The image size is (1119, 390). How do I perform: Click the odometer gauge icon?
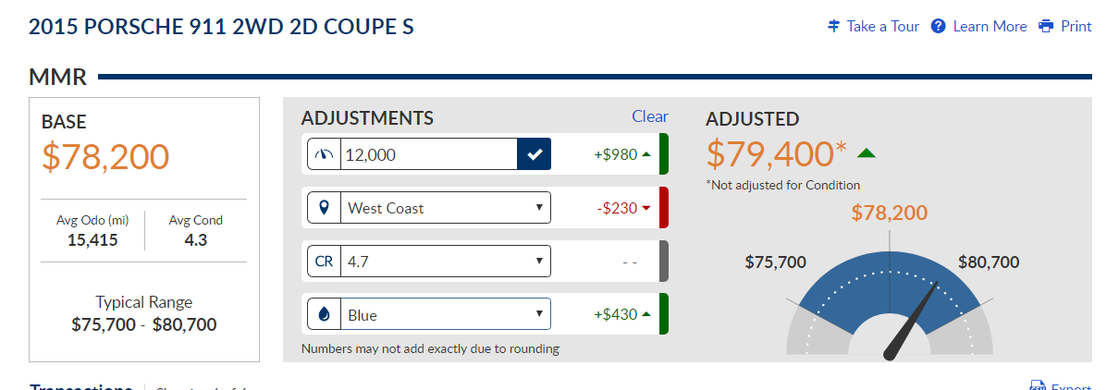324,154
